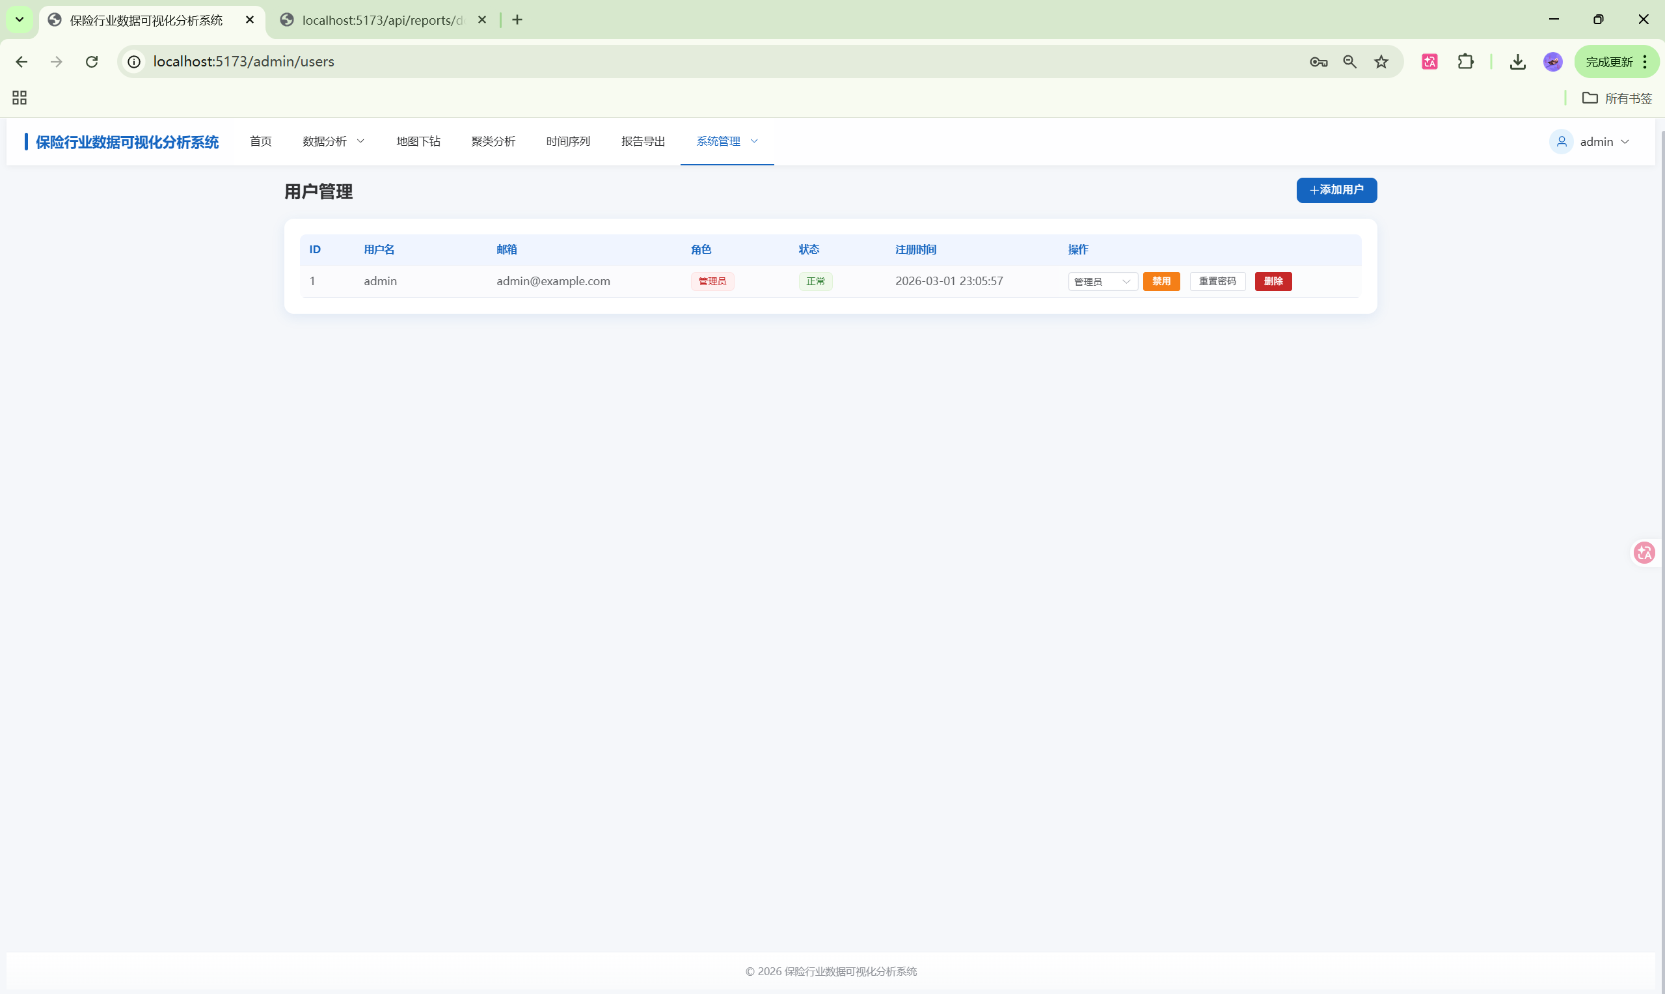This screenshot has height=994, width=1665.
Task: Click the site information icon
Action: [135, 62]
